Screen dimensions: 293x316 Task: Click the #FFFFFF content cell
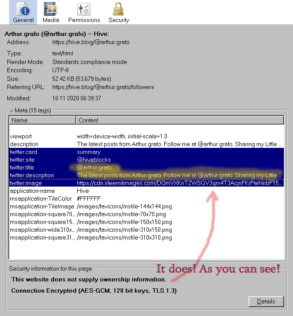(x=89, y=198)
